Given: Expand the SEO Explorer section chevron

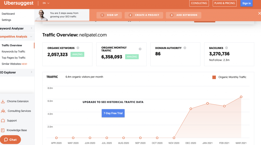Looking at the screenshot, I should 31,72.
